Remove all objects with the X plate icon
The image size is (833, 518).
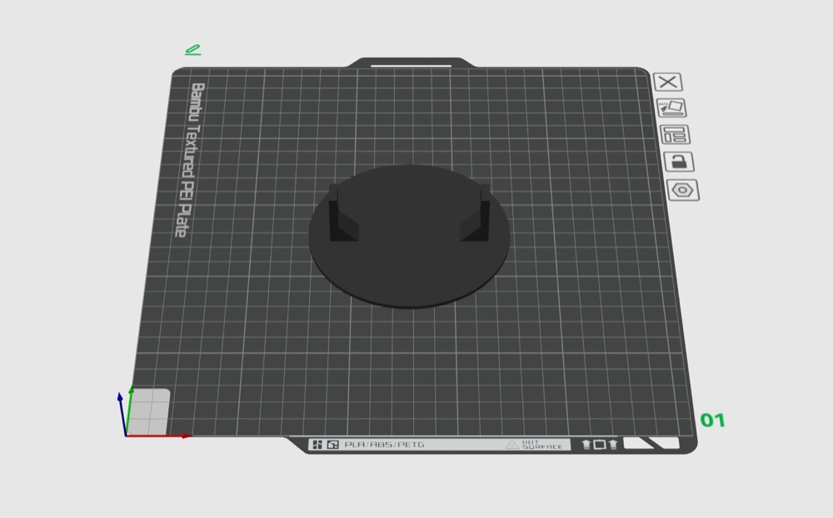point(668,82)
